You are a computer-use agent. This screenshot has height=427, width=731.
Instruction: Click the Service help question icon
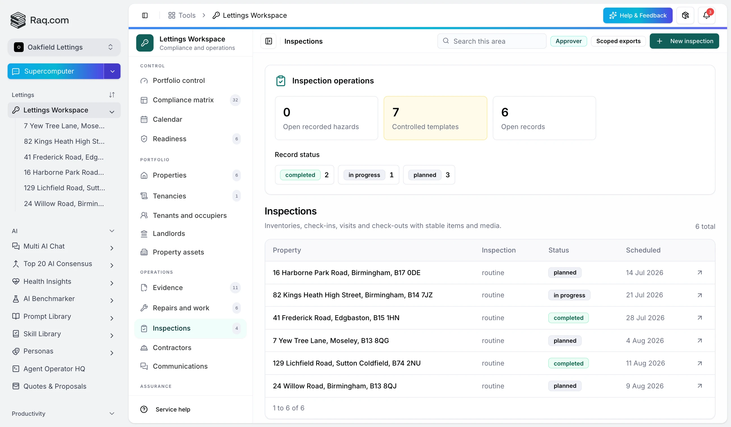[144, 409]
